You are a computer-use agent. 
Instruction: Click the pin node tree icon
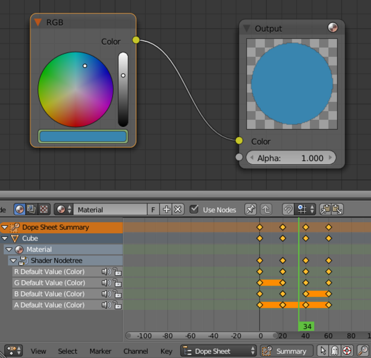tap(250, 210)
